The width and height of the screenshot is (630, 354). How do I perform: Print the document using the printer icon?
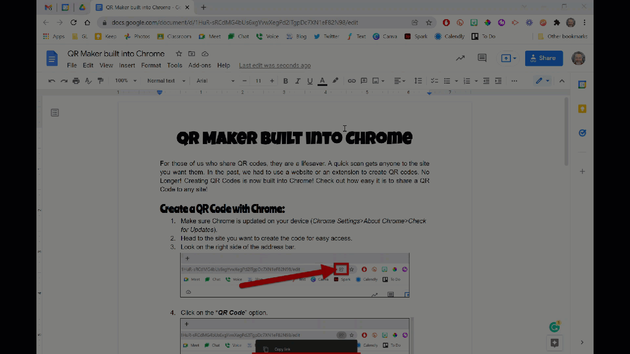point(76,81)
